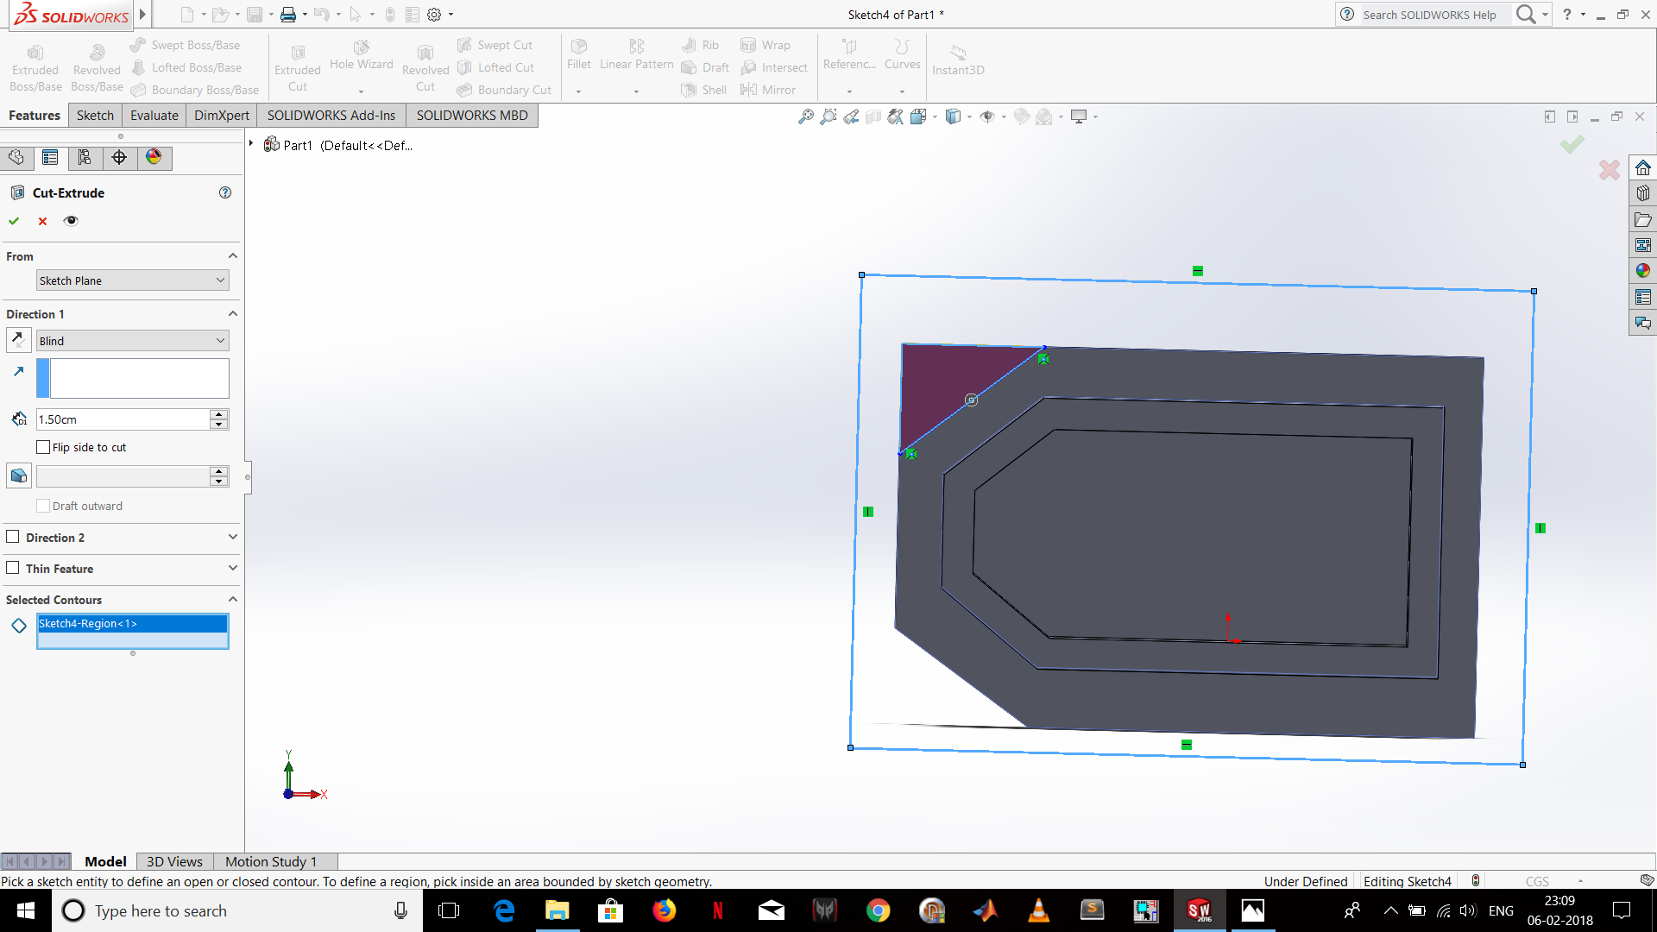
Task: Increase depth with spinner up arrow
Action: [219, 414]
